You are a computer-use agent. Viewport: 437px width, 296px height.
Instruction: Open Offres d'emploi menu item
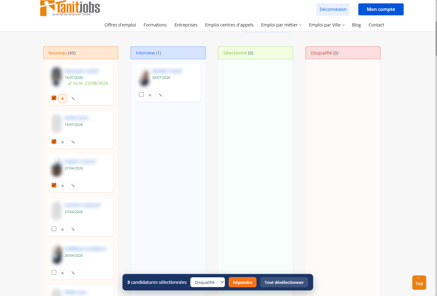coord(120,25)
